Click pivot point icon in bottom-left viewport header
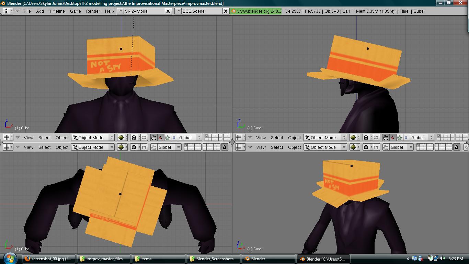This screenshot has height=264, width=469. point(134,147)
